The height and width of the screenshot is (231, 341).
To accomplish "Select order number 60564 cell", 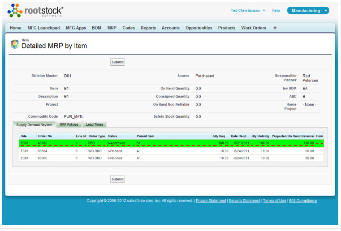I will [43, 151].
